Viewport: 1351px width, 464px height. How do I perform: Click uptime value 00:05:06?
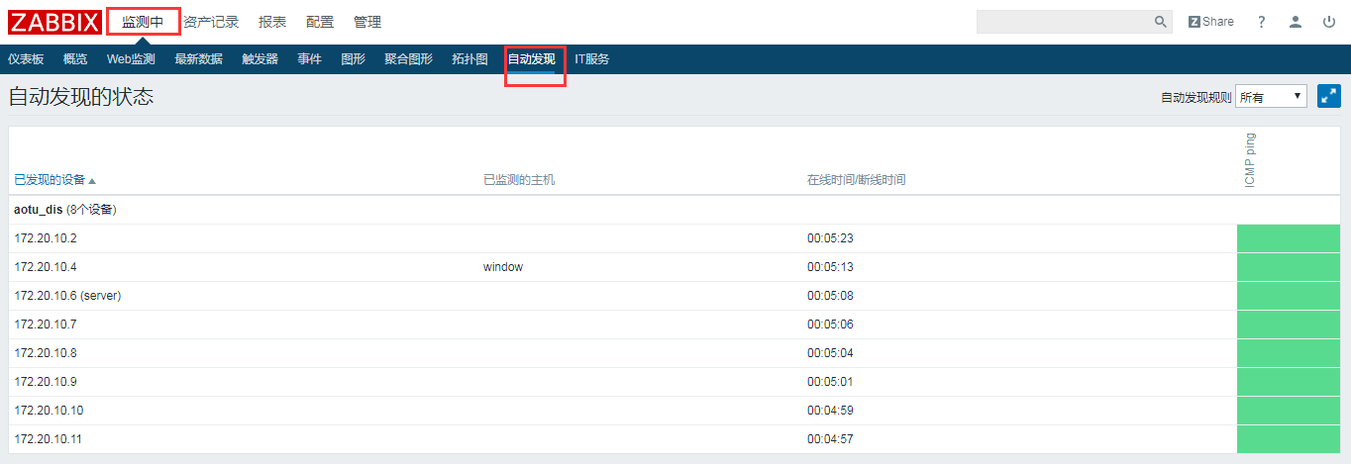830,325
